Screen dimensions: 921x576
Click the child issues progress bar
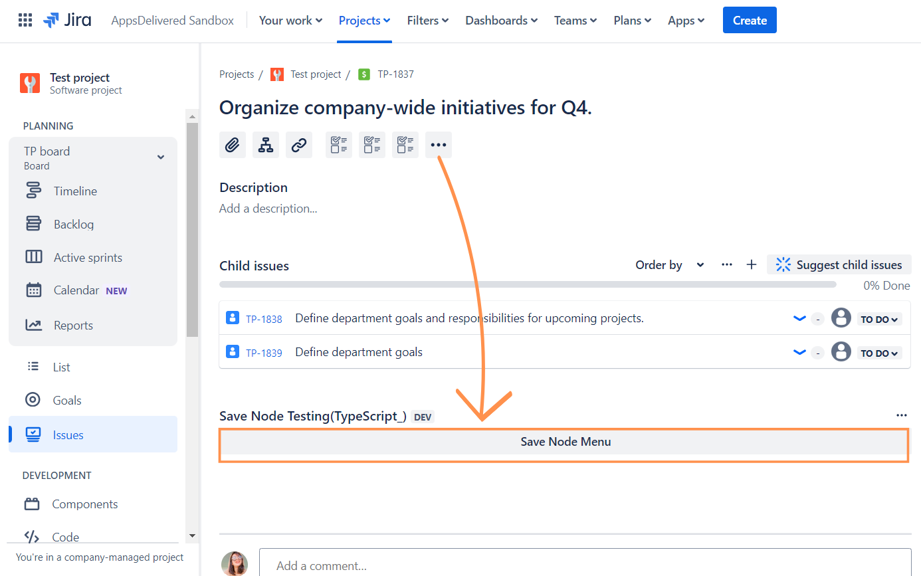pos(528,284)
